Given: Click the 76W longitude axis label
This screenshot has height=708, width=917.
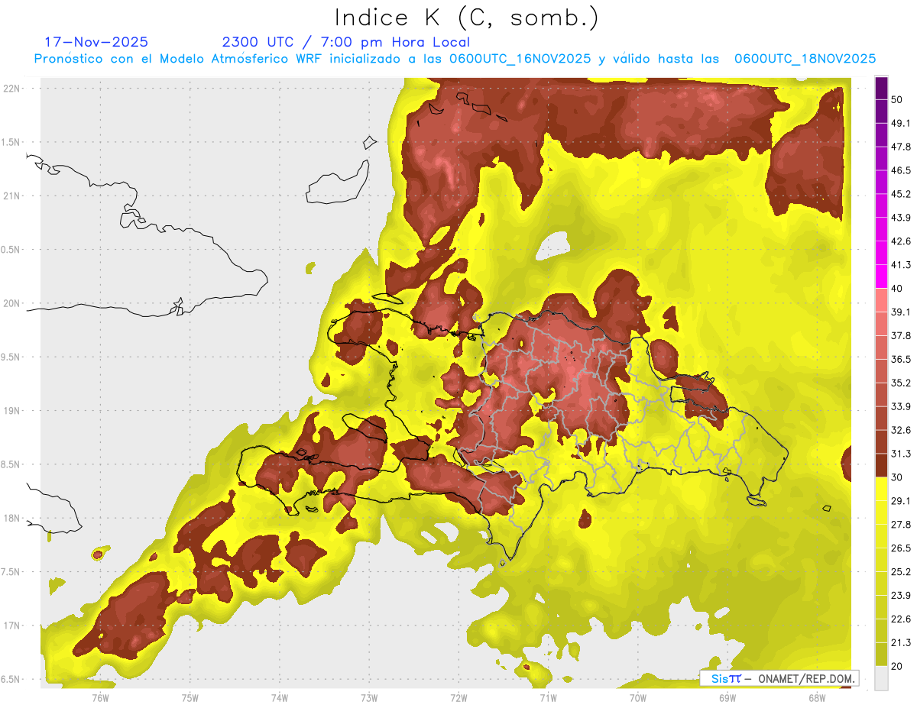Looking at the screenshot, I should coord(100,697).
